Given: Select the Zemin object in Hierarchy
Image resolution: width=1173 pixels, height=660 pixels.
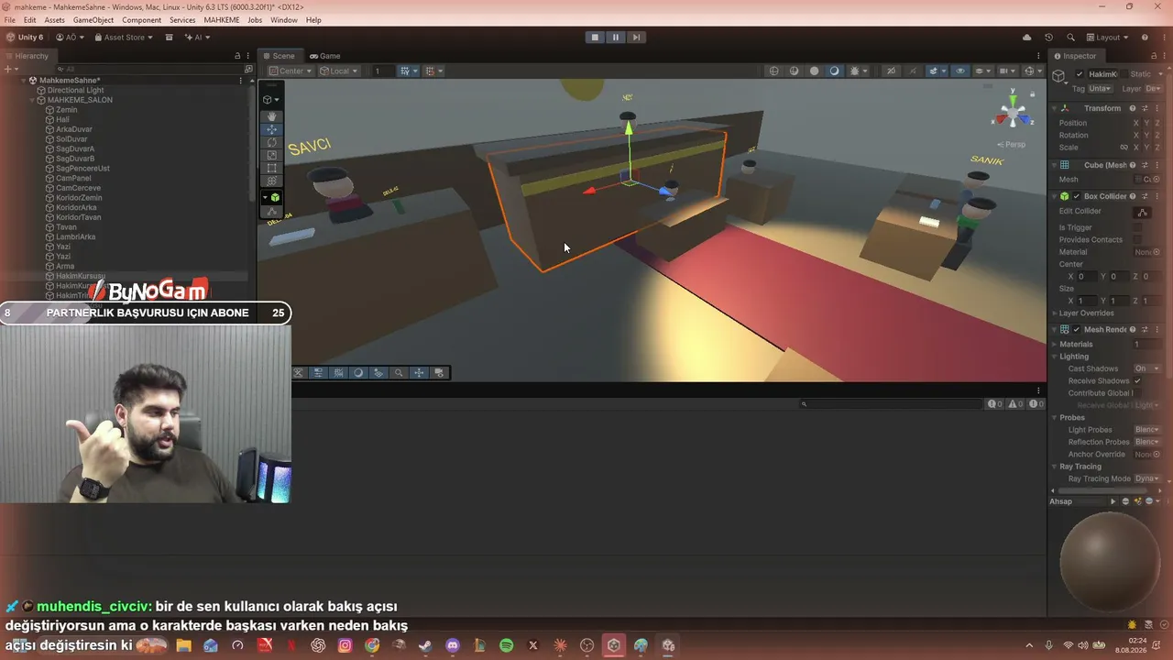Looking at the screenshot, I should coord(67,110).
